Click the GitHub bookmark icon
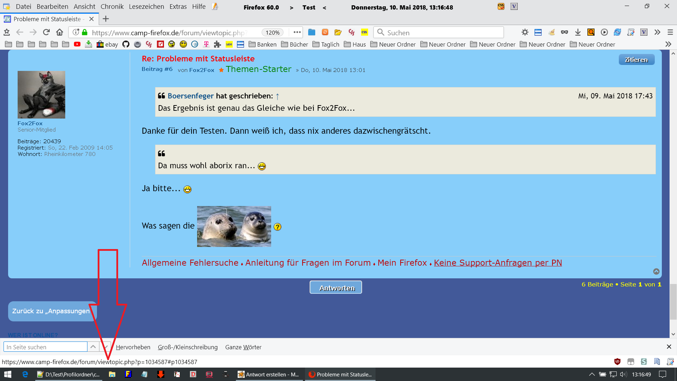 coord(126,44)
